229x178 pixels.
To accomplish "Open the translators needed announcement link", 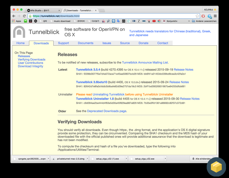I will (170, 33).
